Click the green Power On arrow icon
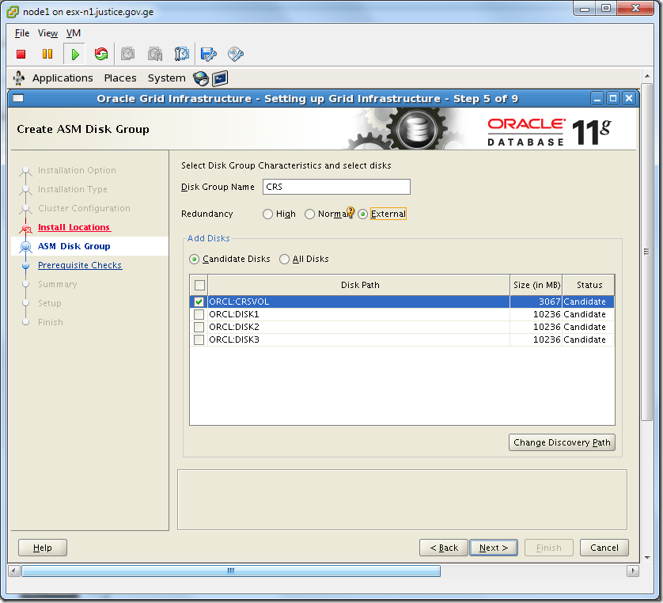 74,54
